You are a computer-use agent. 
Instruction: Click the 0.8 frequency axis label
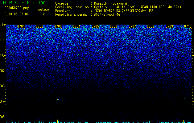[2, 86]
